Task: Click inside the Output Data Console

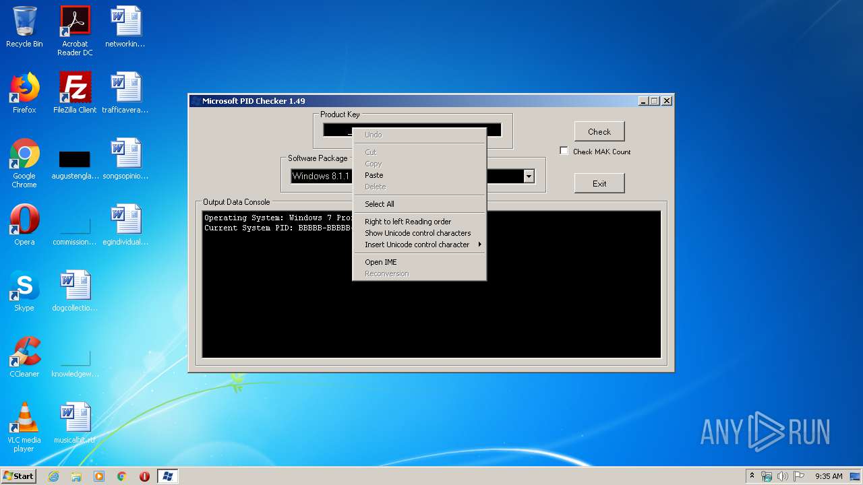Action: click(x=431, y=284)
